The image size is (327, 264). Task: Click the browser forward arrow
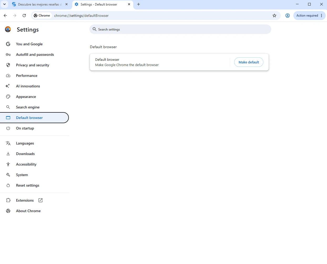[15, 16]
